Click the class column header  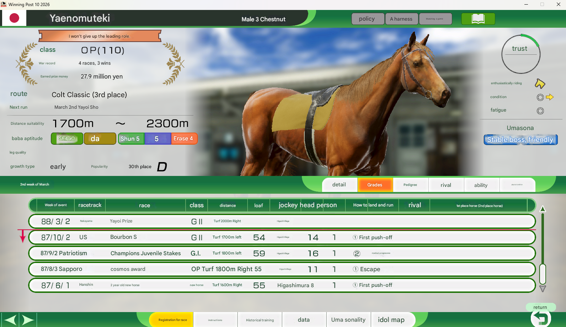click(197, 205)
